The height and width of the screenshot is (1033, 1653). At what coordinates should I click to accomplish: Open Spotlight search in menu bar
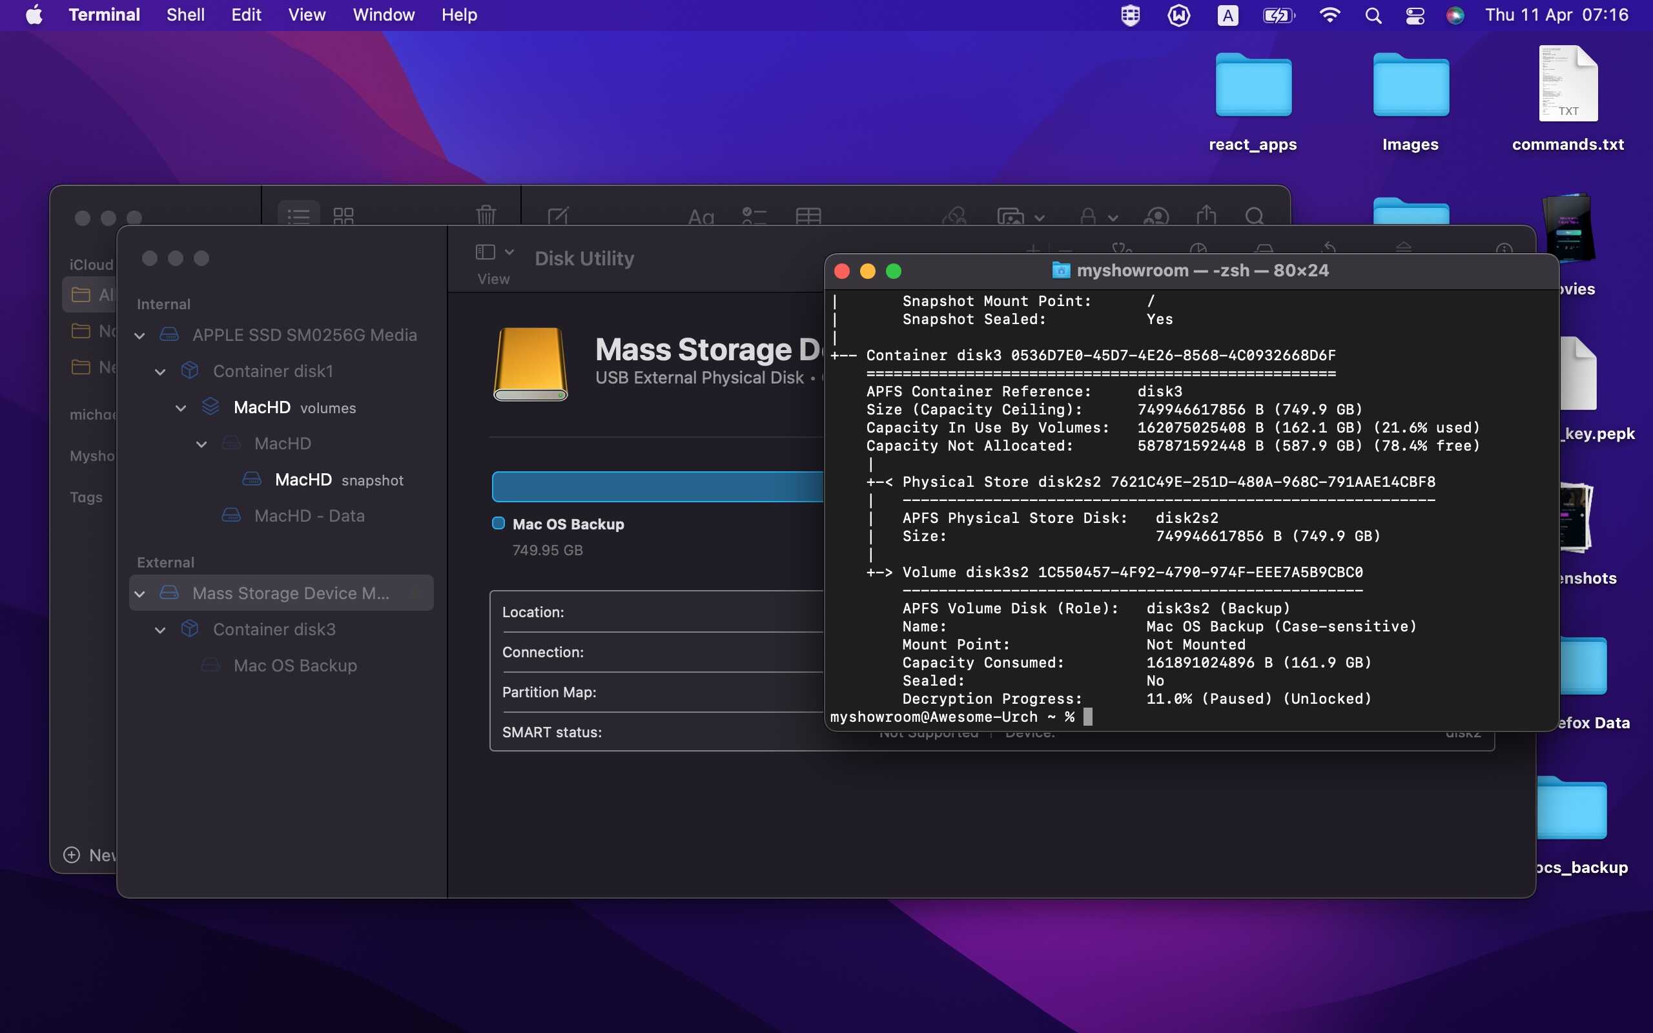(x=1373, y=15)
